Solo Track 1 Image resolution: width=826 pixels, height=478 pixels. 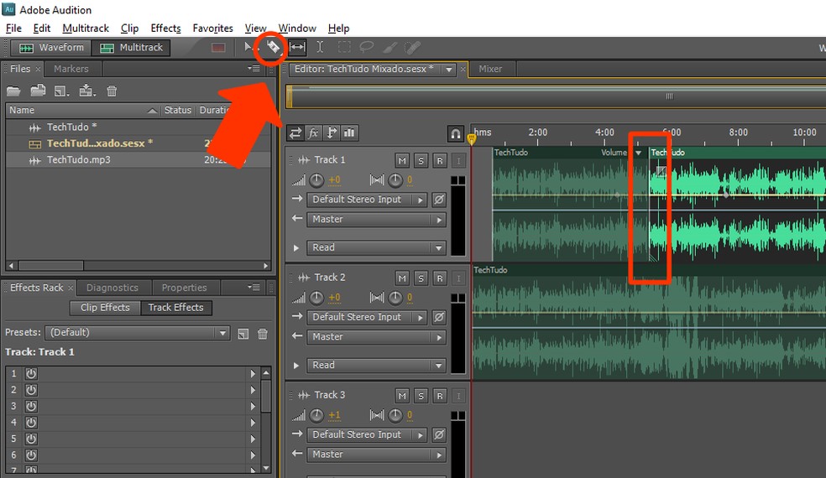click(421, 160)
